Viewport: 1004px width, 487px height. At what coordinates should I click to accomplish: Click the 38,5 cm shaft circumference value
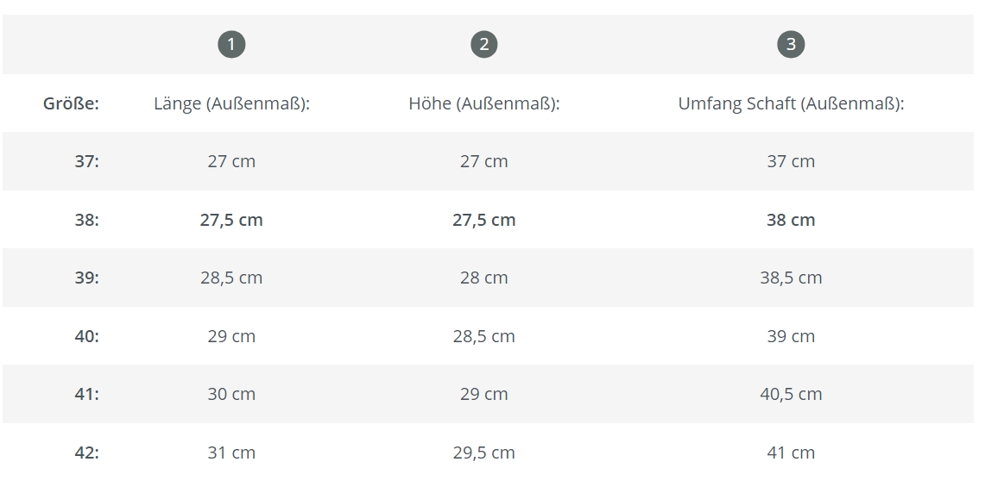click(791, 278)
